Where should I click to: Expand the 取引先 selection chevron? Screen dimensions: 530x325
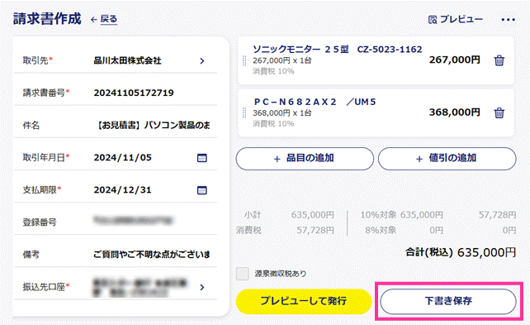coord(202,61)
